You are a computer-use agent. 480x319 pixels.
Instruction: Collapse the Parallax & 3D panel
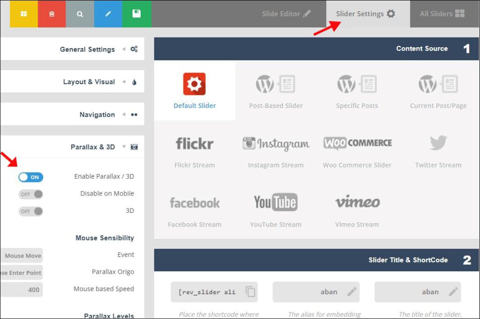[72, 147]
